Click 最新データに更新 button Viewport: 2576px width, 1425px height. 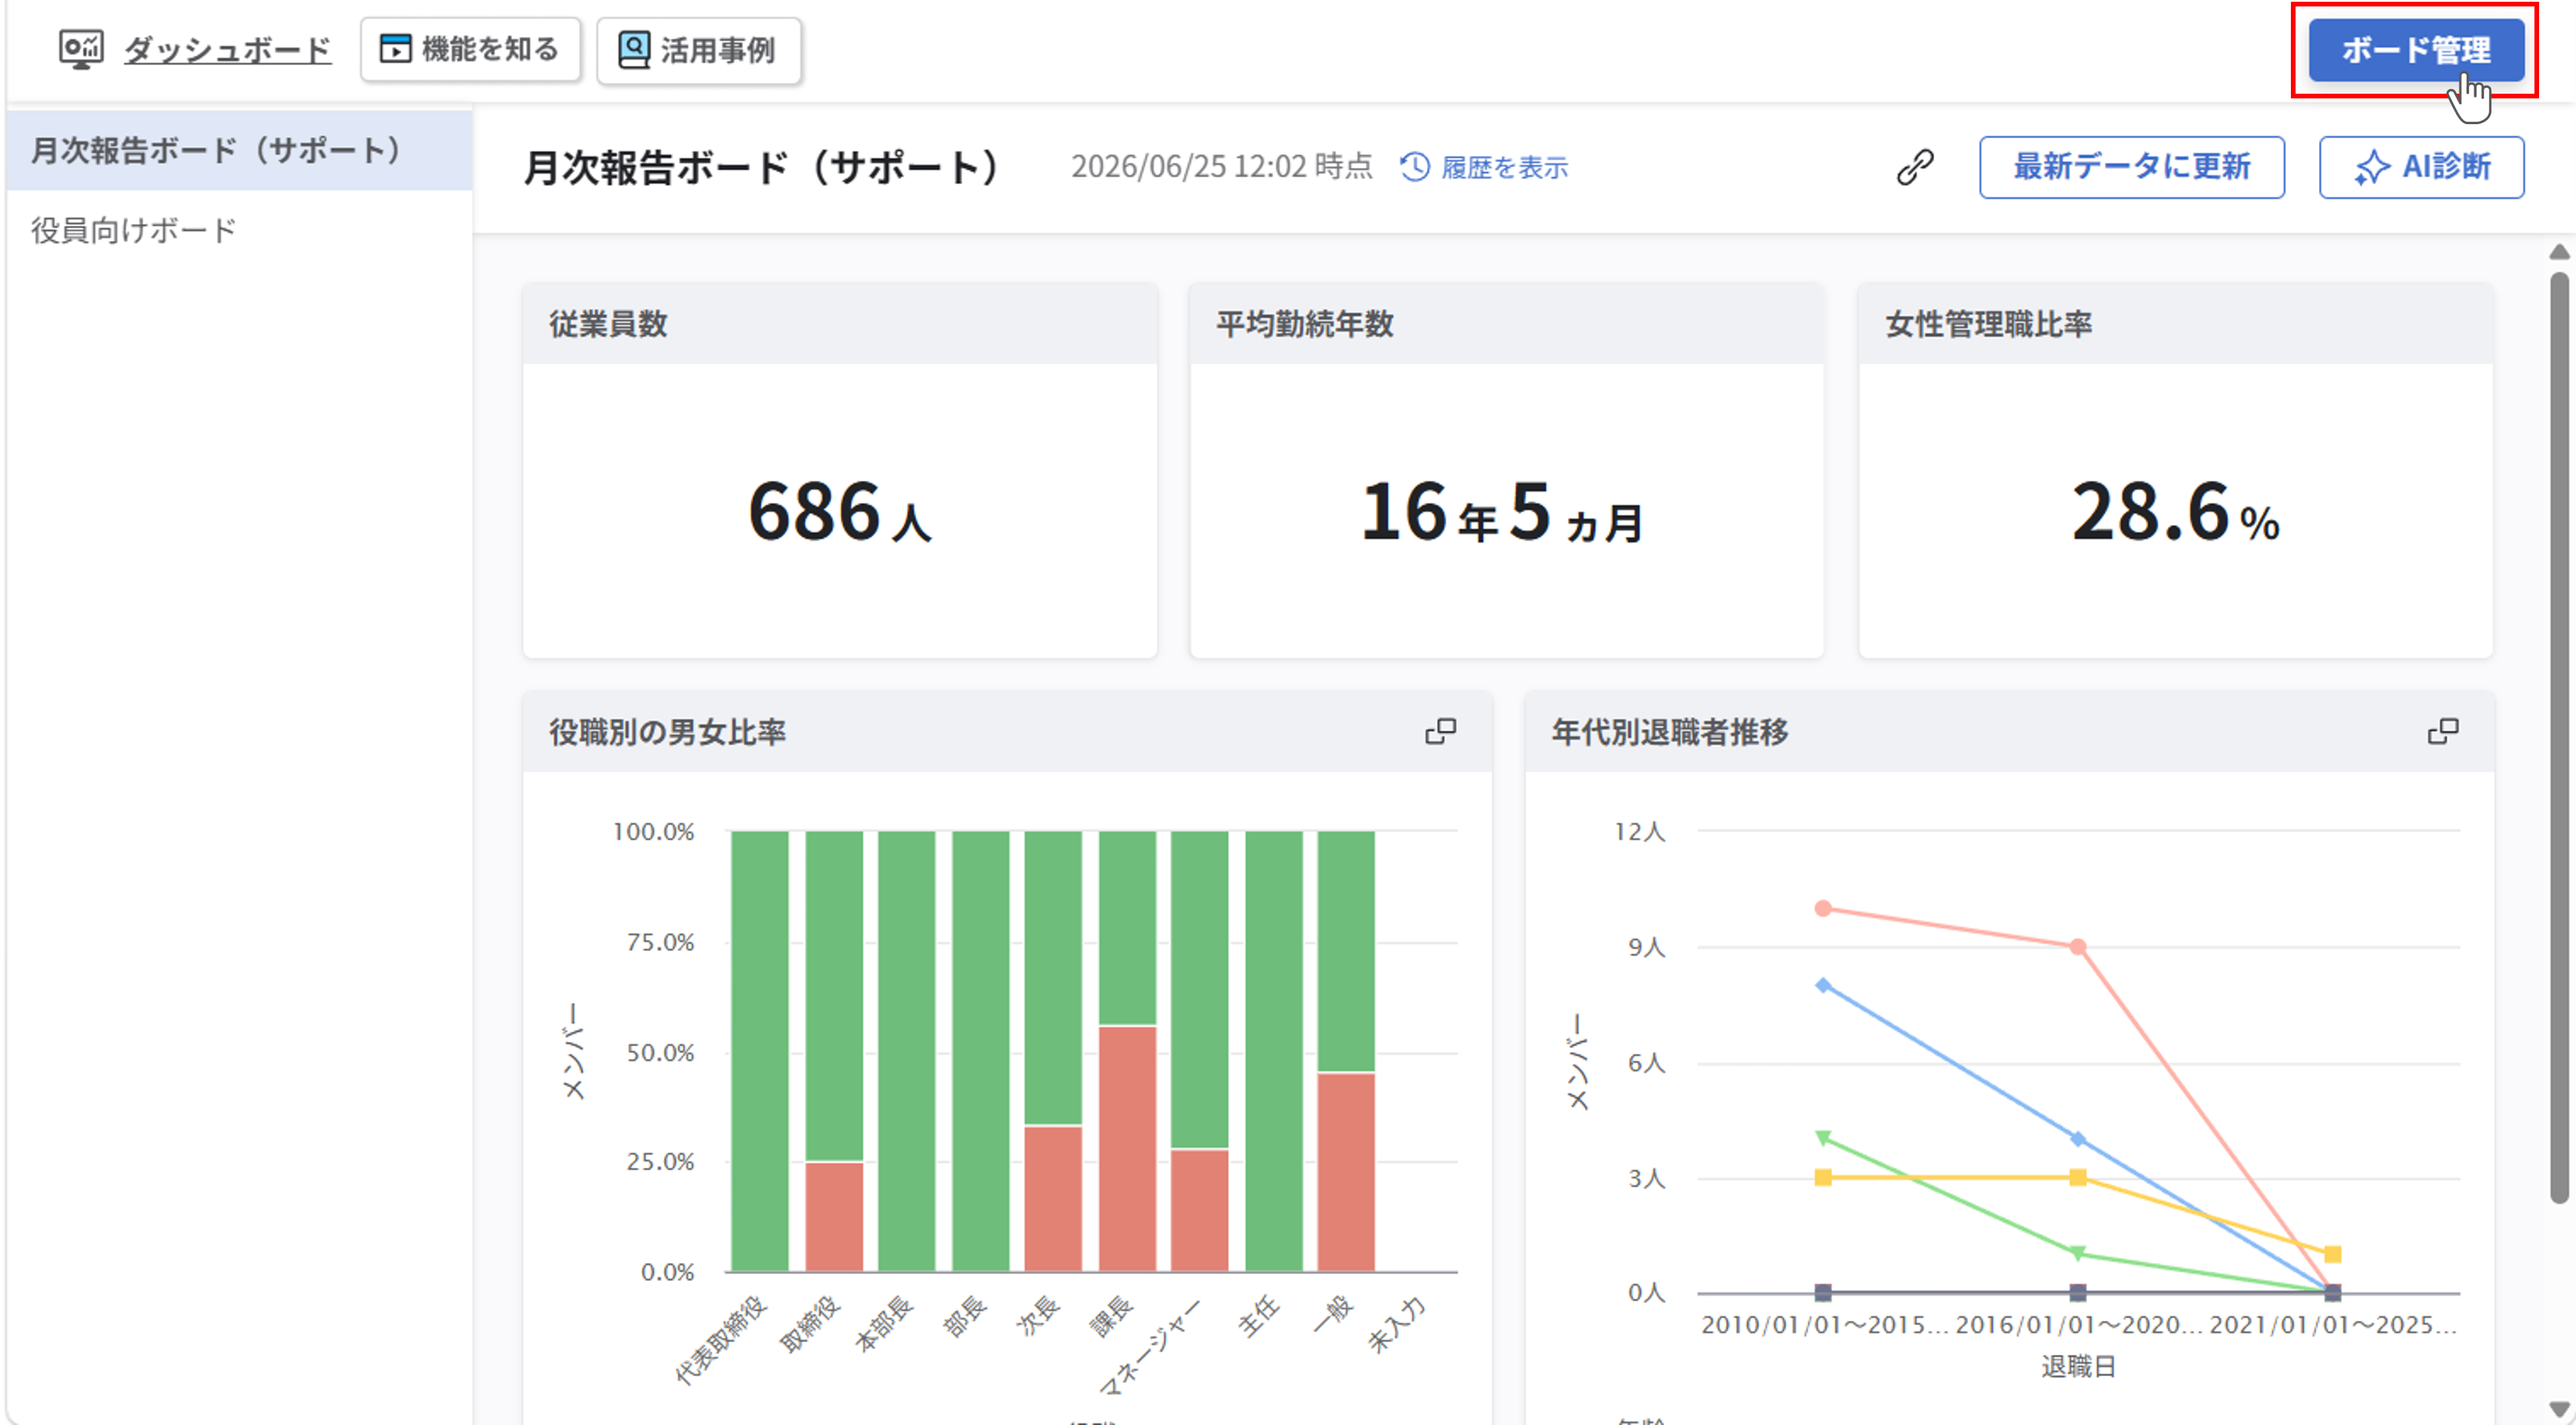coord(2131,167)
